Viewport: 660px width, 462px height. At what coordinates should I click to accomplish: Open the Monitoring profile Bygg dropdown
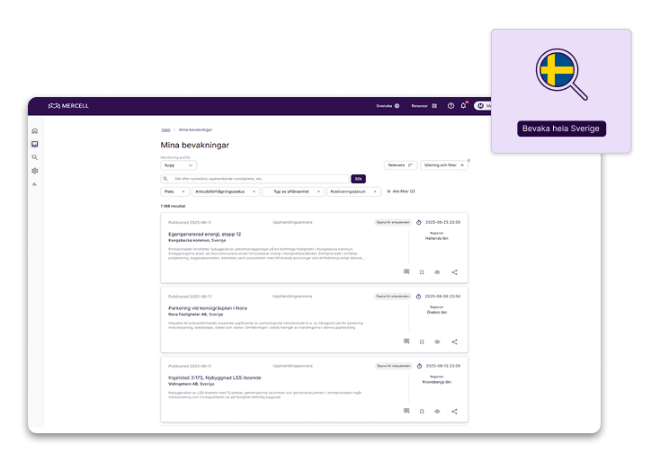[x=178, y=165]
